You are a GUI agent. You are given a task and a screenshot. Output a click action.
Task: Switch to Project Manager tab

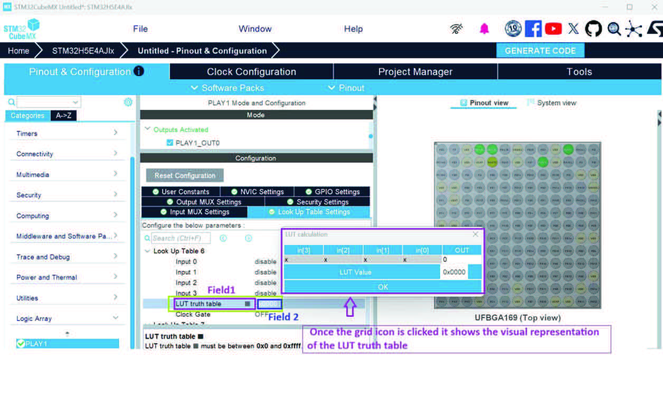tap(415, 72)
